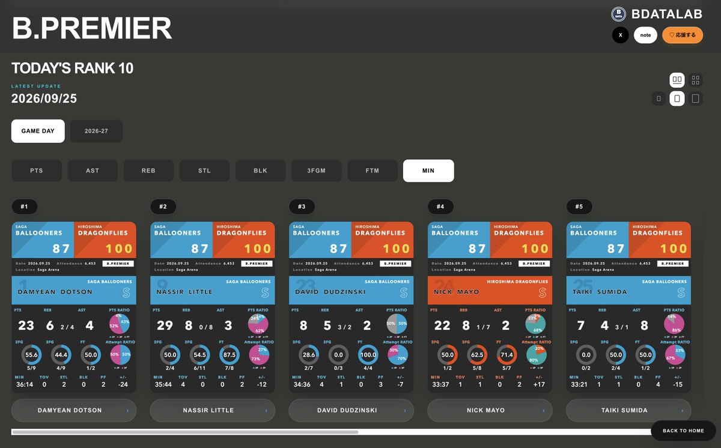Click chevron on NASSIR LITTLE button

click(266, 411)
